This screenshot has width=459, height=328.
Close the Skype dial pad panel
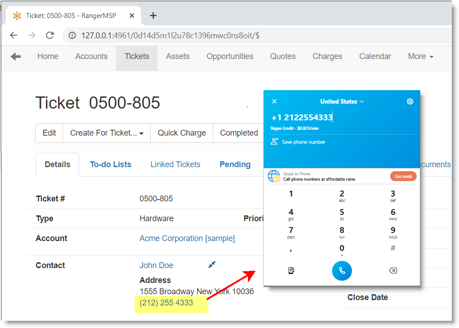click(x=274, y=101)
